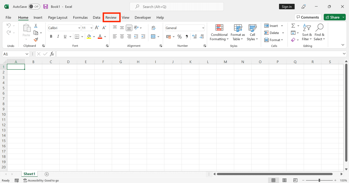Toggle Middle Align

point(122,28)
